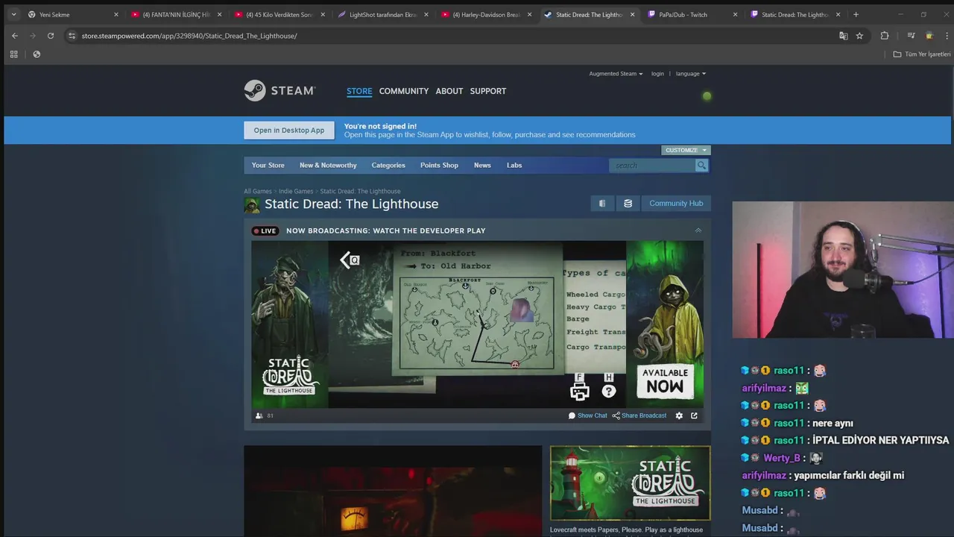954x537 pixels.
Task: Select ABOUT in Steam header
Action: coord(449,91)
